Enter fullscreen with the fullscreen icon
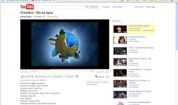This screenshot has width=178, height=105. coord(107,71)
